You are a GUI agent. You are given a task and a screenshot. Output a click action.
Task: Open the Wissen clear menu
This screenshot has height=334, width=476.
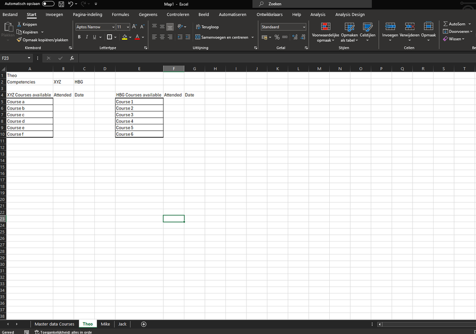click(x=454, y=39)
